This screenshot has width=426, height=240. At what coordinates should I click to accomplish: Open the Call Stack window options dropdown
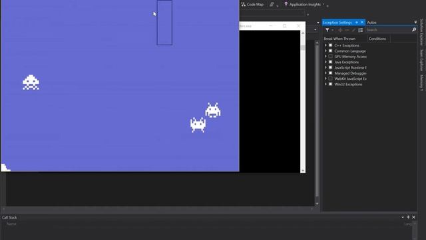coord(403,217)
